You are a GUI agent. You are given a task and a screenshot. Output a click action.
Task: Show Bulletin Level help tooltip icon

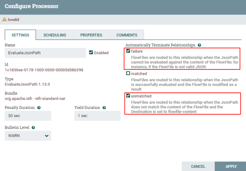33,128
